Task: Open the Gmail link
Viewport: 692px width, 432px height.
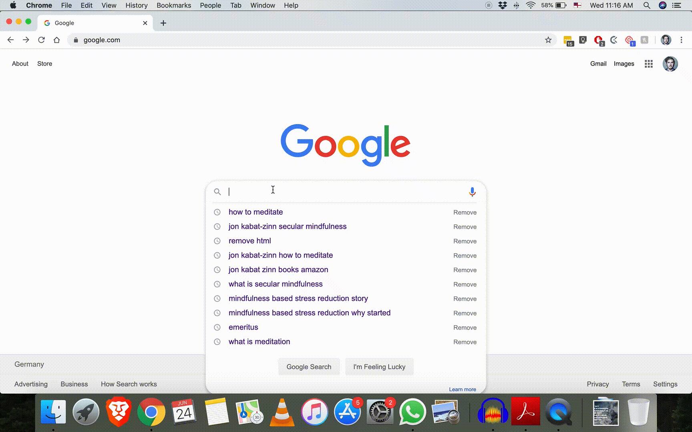Action: 598,64
